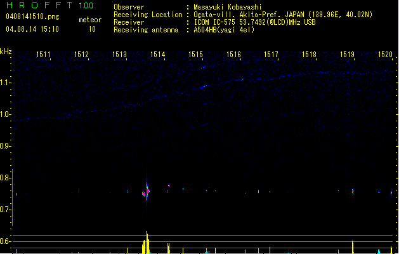Click the 1512 time axis label
This screenshot has width=399, height=254.
81,55
